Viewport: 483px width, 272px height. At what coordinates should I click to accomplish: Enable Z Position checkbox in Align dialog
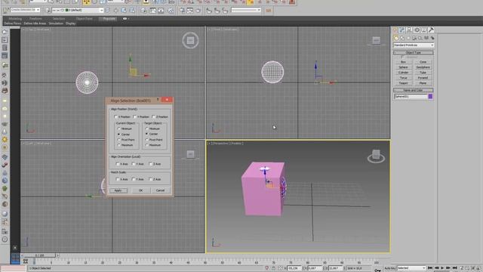(x=153, y=117)
